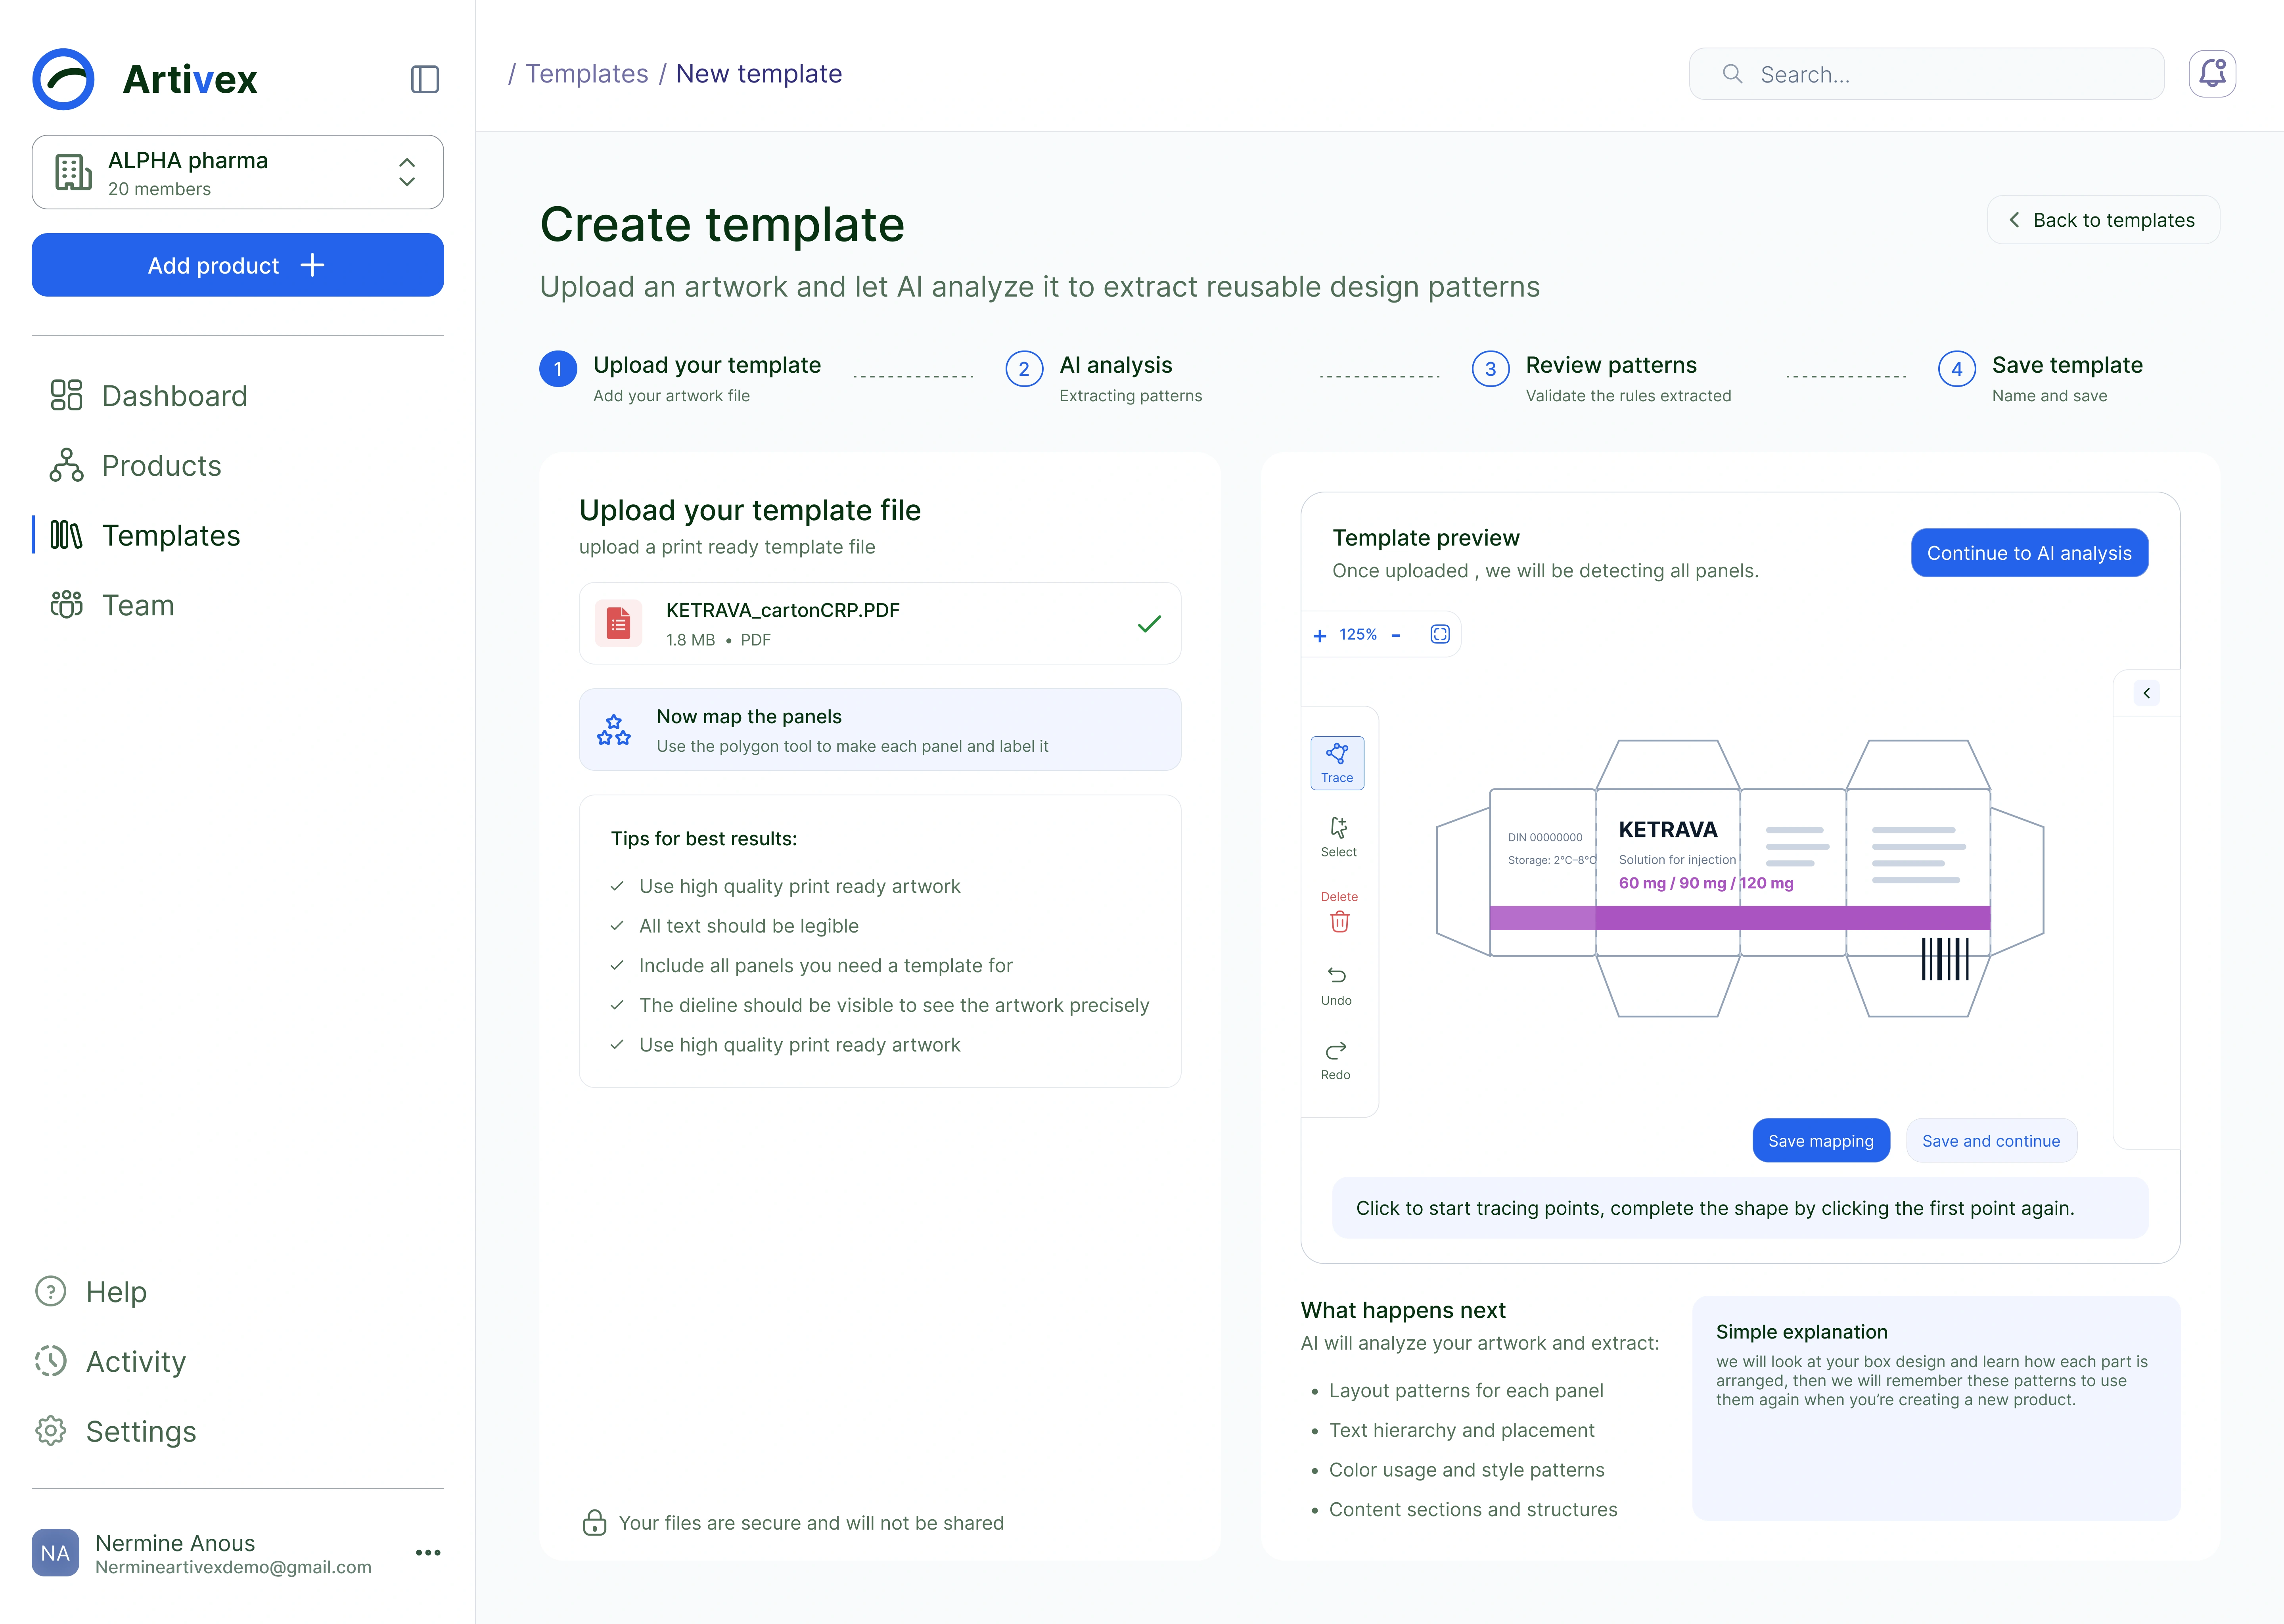The height and width of the screenshot is (1624, 2284).
Task: Open the ALPHA pharma workspace switcher
Action: pyautogui.click(x=238, y=172)
